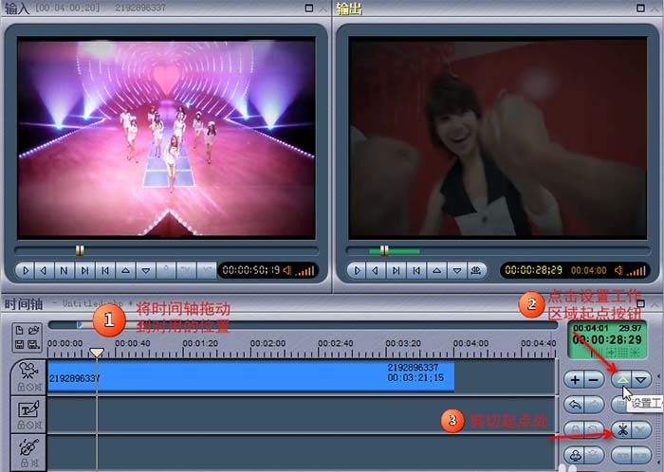Viewport: 664px width, 472px height.
Task: Click the full-screen preview icon in output controls
Action: tap(476, 270)
